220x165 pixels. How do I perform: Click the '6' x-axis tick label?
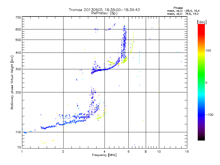tap(128, 152)
